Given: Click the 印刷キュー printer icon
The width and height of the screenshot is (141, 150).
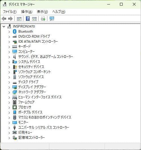Looking at the screenshot, I should tap(15, 133).
